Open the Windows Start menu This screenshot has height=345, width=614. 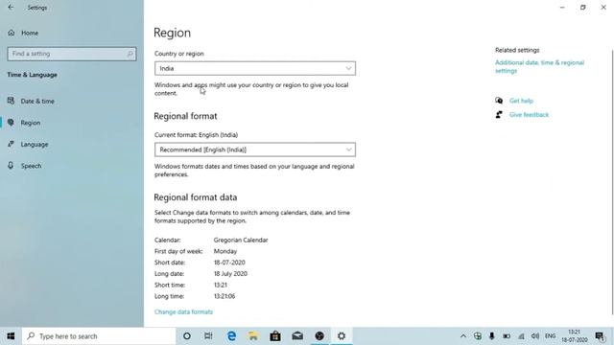(x=11, y=336)
